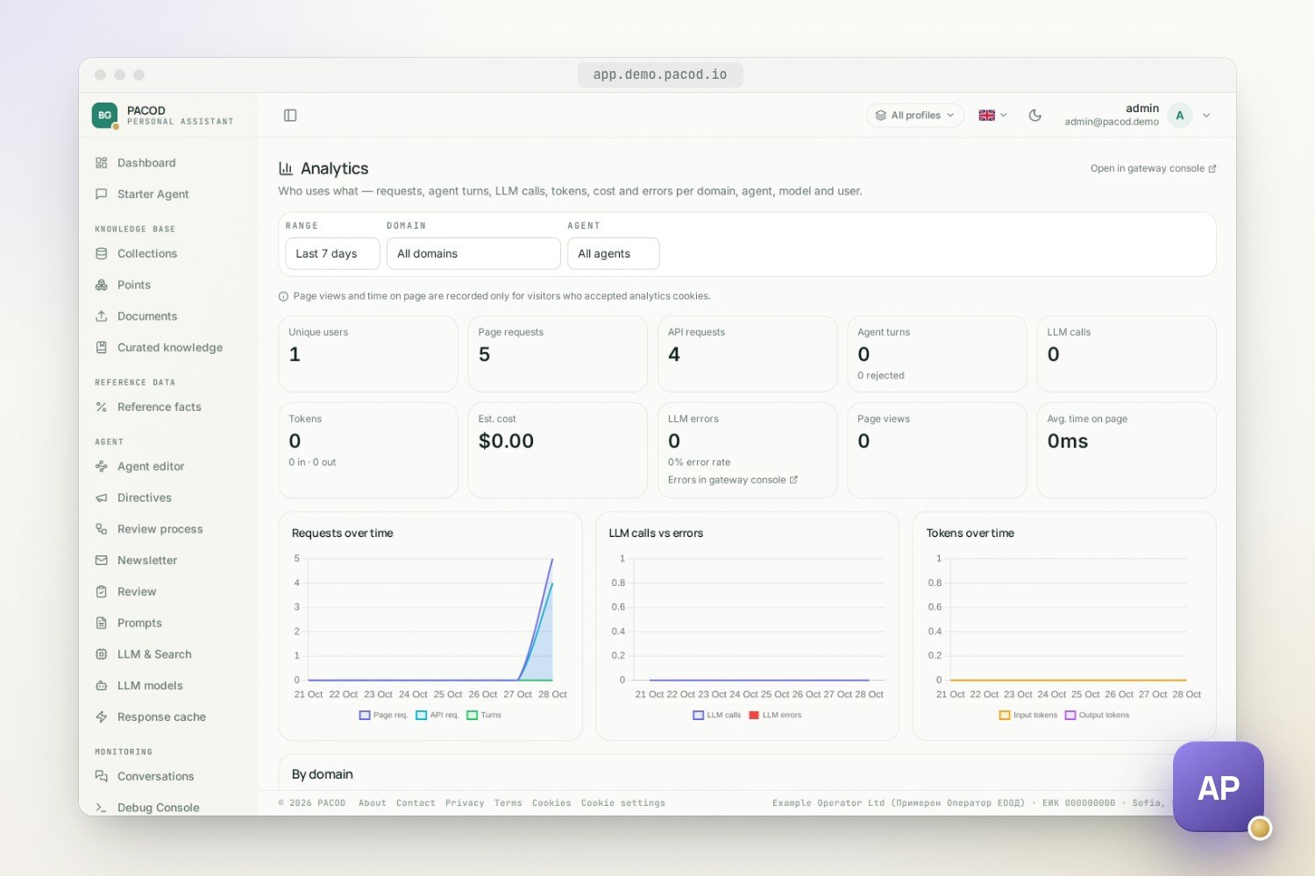Click the Directives megaphone icon
1315x876 pixels.
point(102,498)
